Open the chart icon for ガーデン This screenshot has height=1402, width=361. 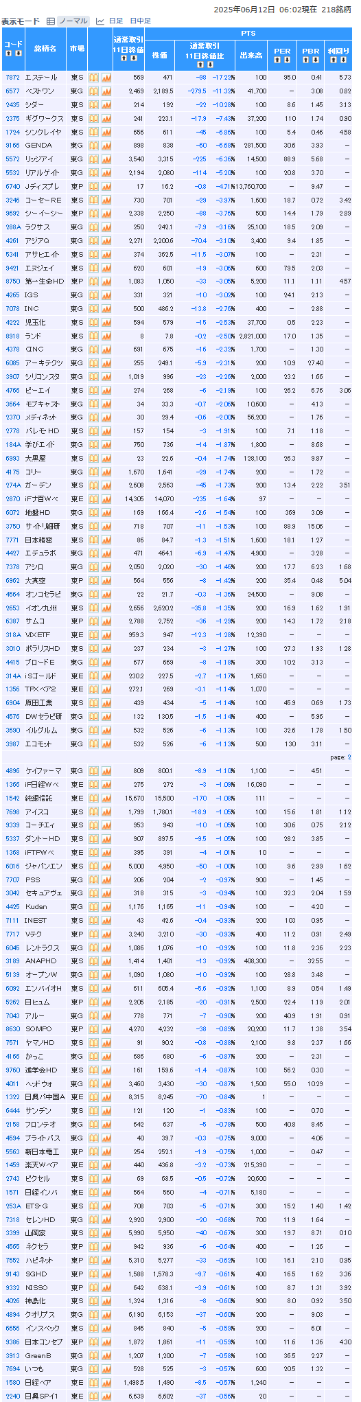coord(106,485)
